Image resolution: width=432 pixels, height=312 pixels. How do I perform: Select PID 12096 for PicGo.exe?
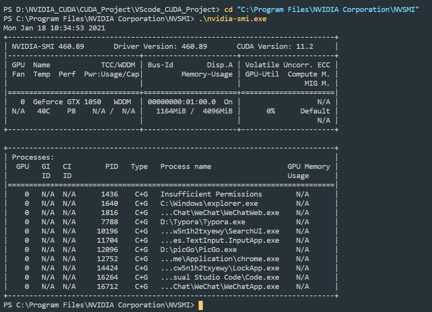pyautogui.click(x=108, y=249)
